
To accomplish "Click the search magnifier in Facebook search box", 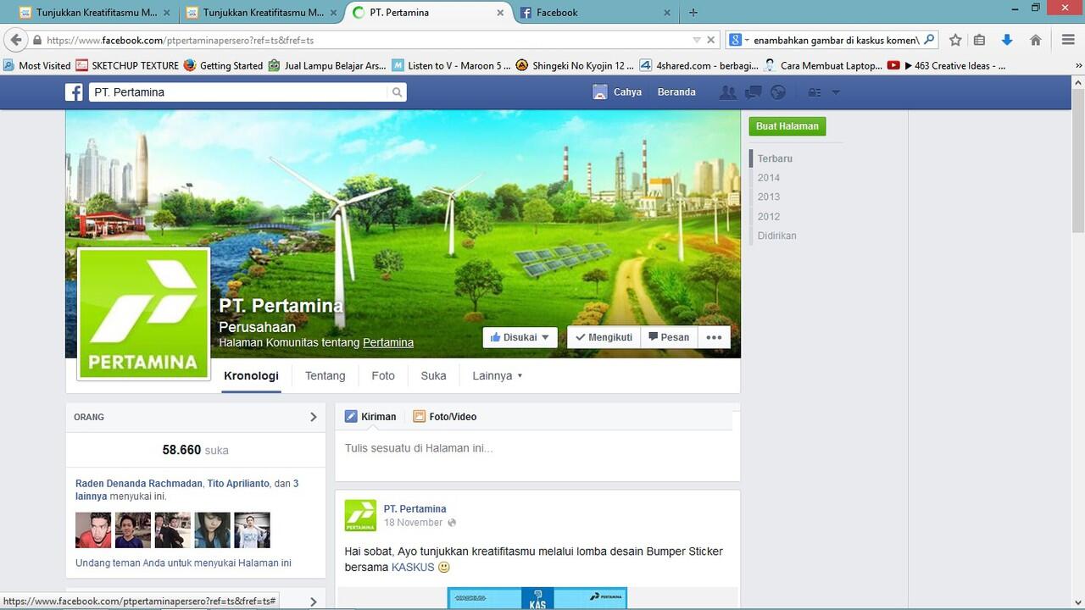I will [x=397, y=92].
